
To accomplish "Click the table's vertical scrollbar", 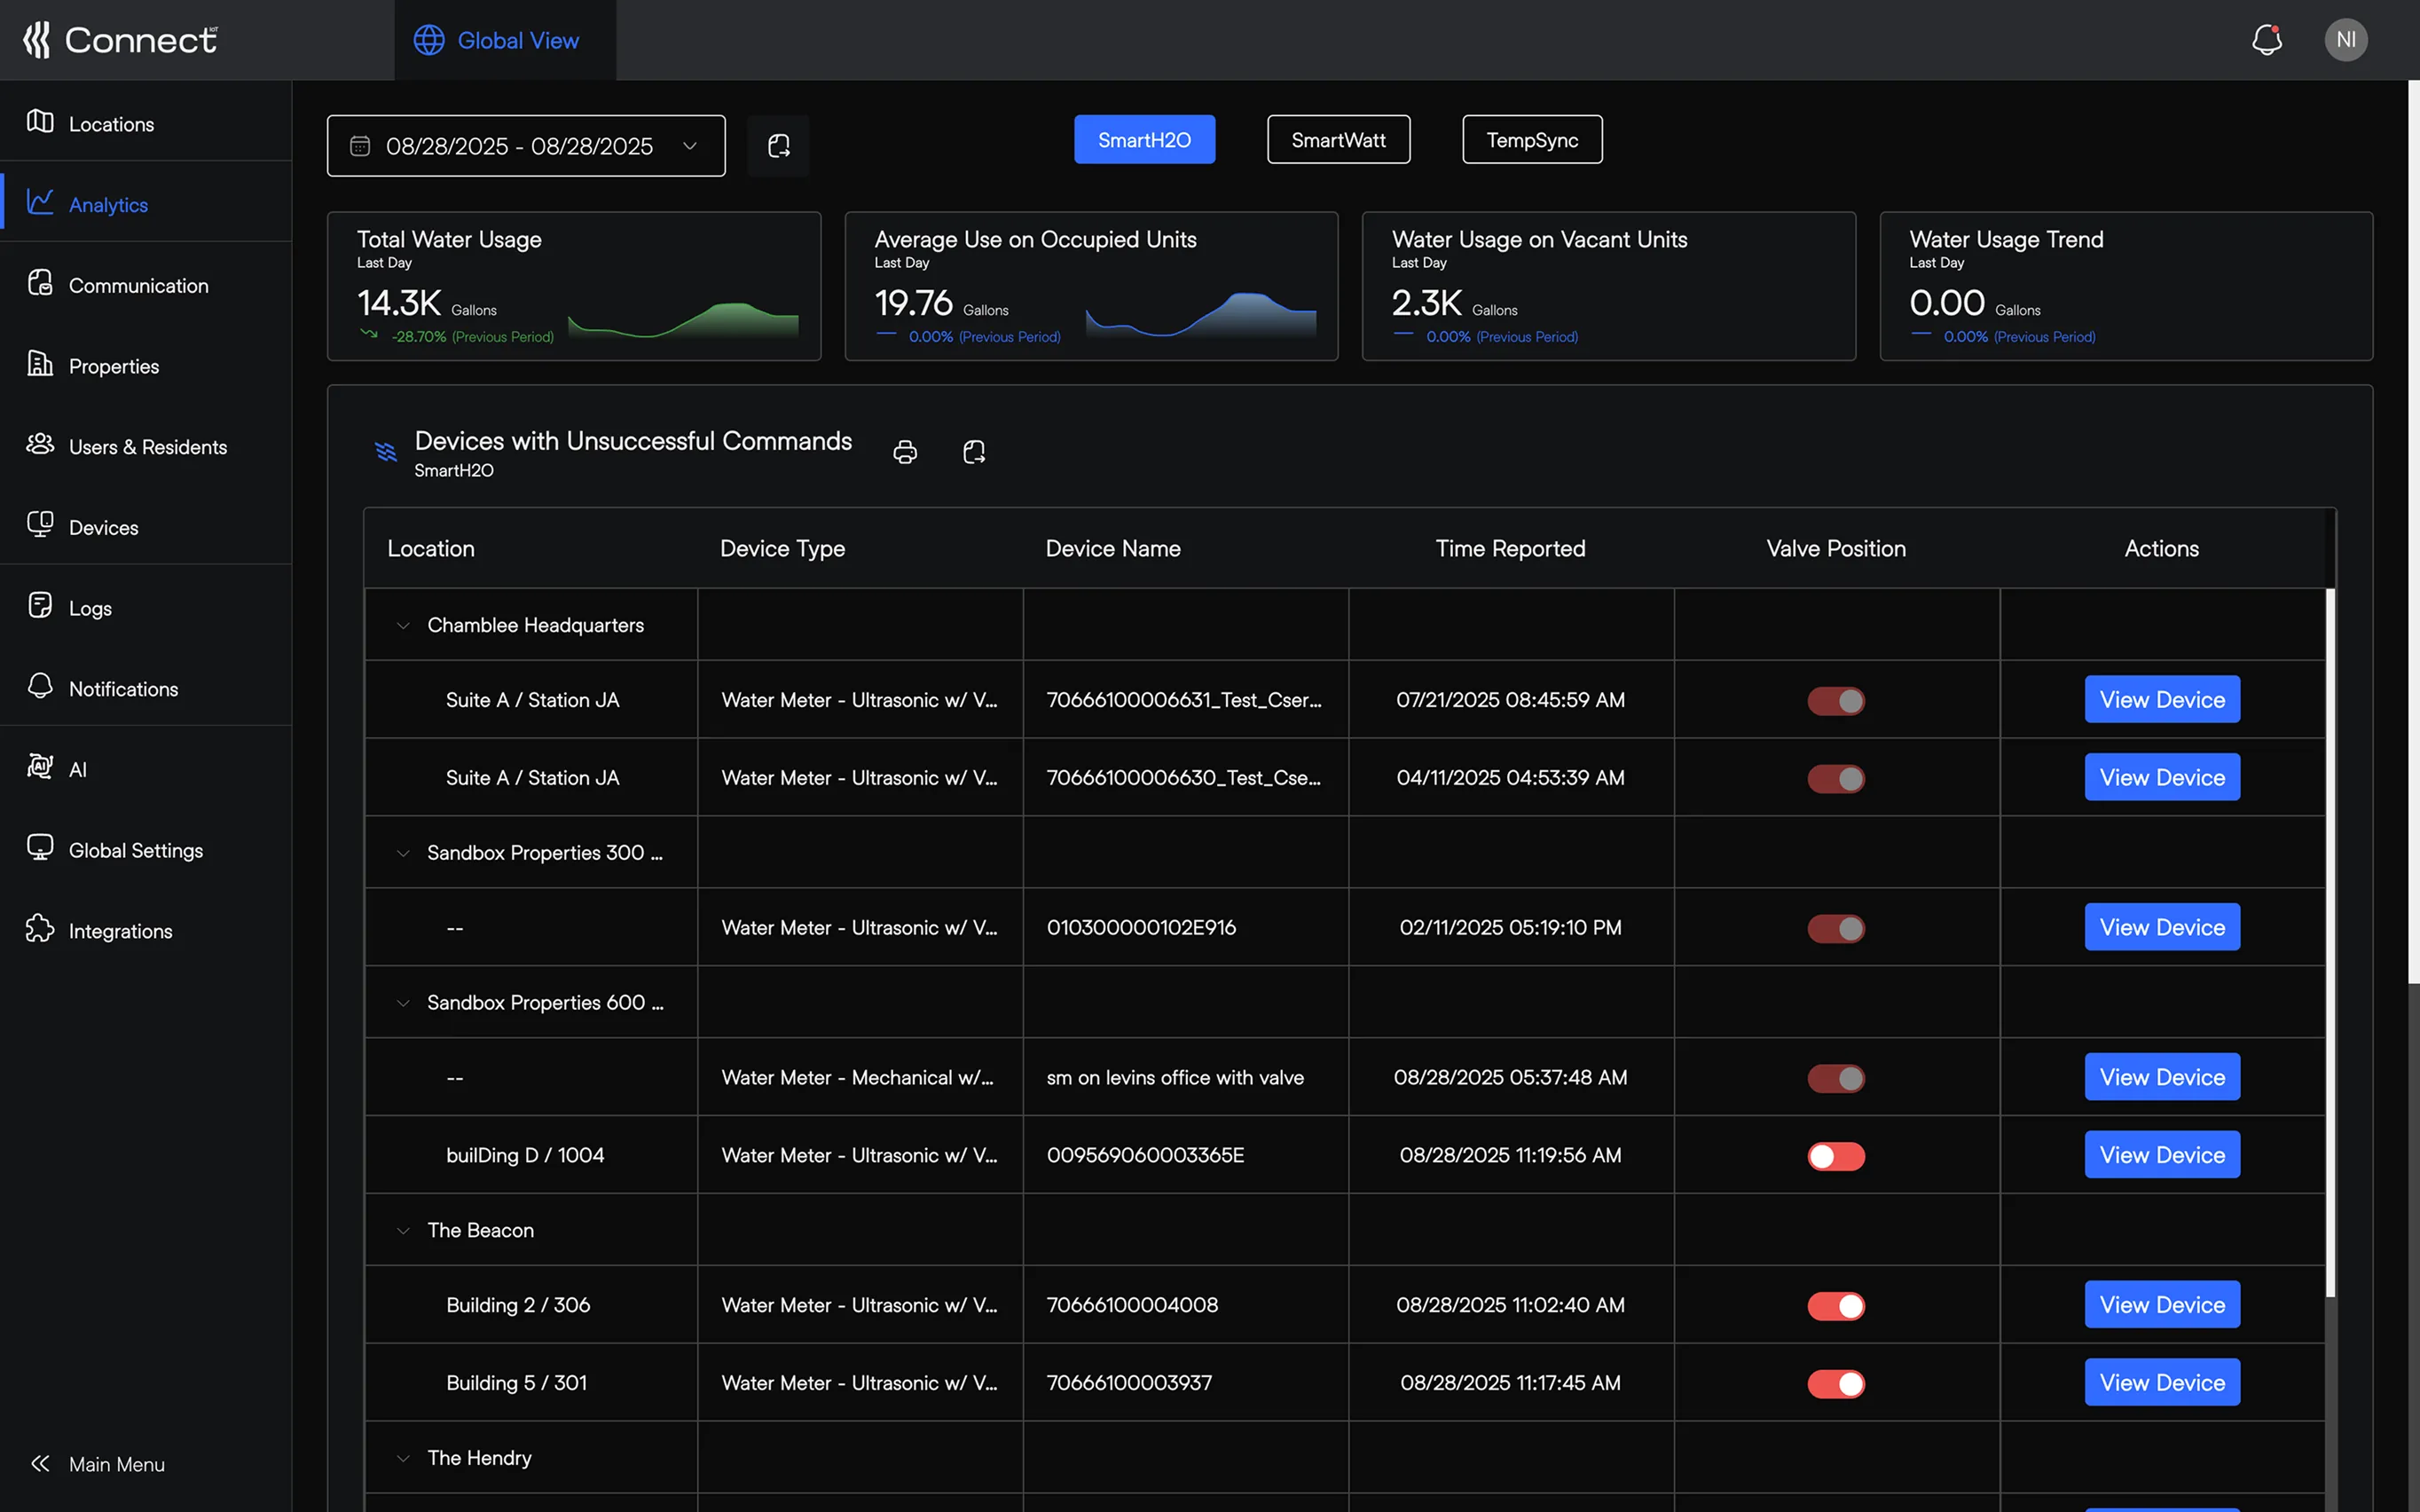I will tap(2330, 940).
